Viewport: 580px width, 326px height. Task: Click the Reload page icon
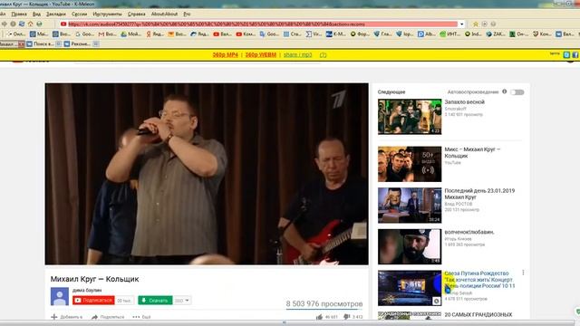click(x=22, y=24)
